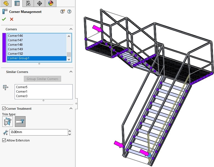Click the purple corner color bar
The image size is (214, 167).
coord(4,47)
